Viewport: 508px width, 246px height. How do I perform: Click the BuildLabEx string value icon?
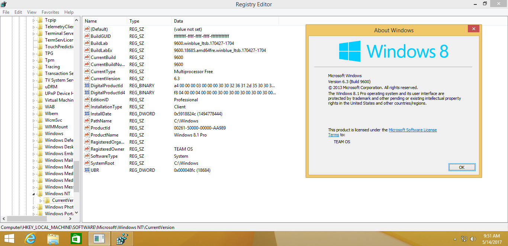[x=87, y=50]
